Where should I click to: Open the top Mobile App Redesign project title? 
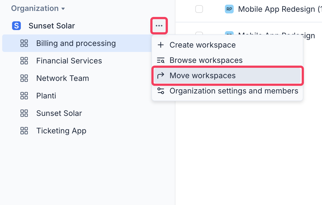click(x=277, y=9)
